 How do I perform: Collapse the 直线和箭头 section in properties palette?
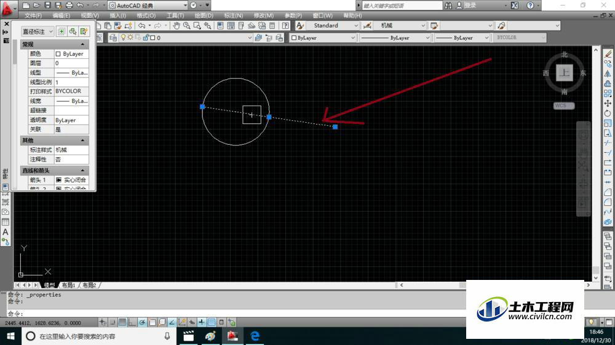(x=82, y=170)
